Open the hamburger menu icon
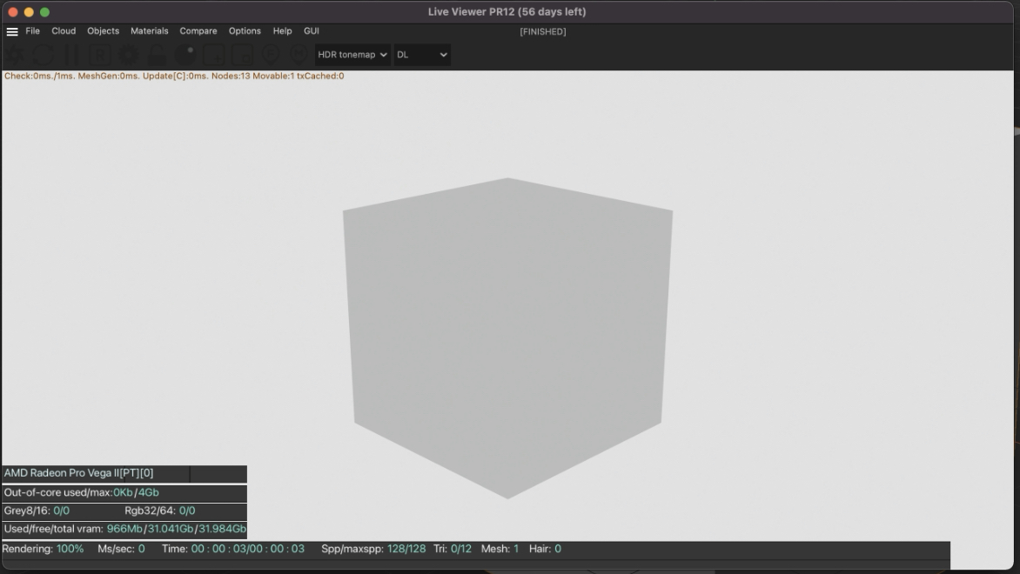 (11, 31)
